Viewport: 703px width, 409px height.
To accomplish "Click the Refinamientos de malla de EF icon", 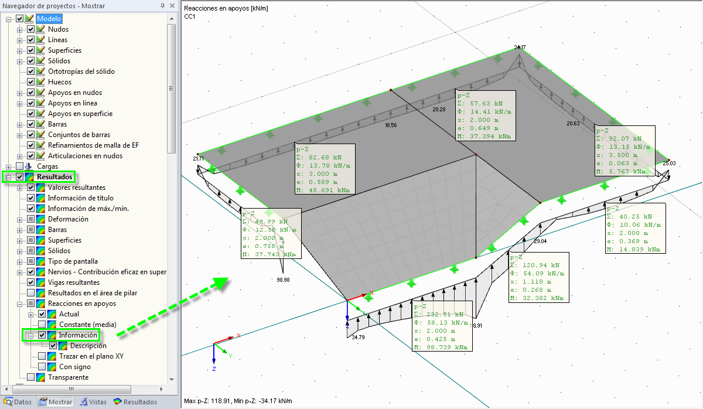I will pos(40,145).
